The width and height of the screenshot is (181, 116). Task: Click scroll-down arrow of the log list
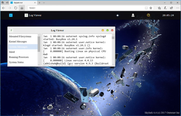(x=39, y=65)
